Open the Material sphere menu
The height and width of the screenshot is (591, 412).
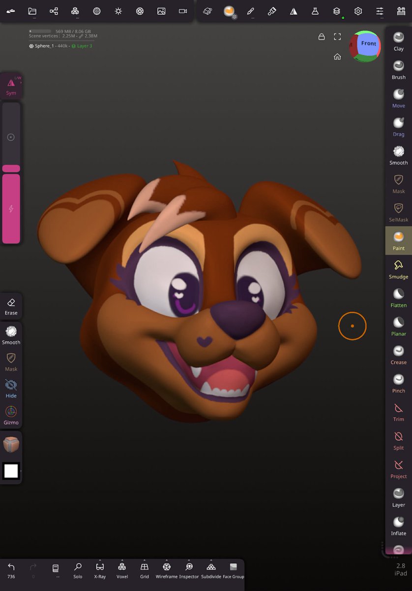(97, 11)
